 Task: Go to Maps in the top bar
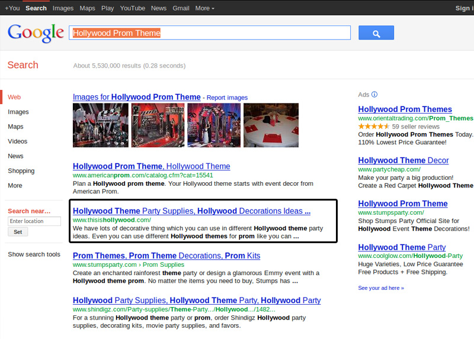87,8
